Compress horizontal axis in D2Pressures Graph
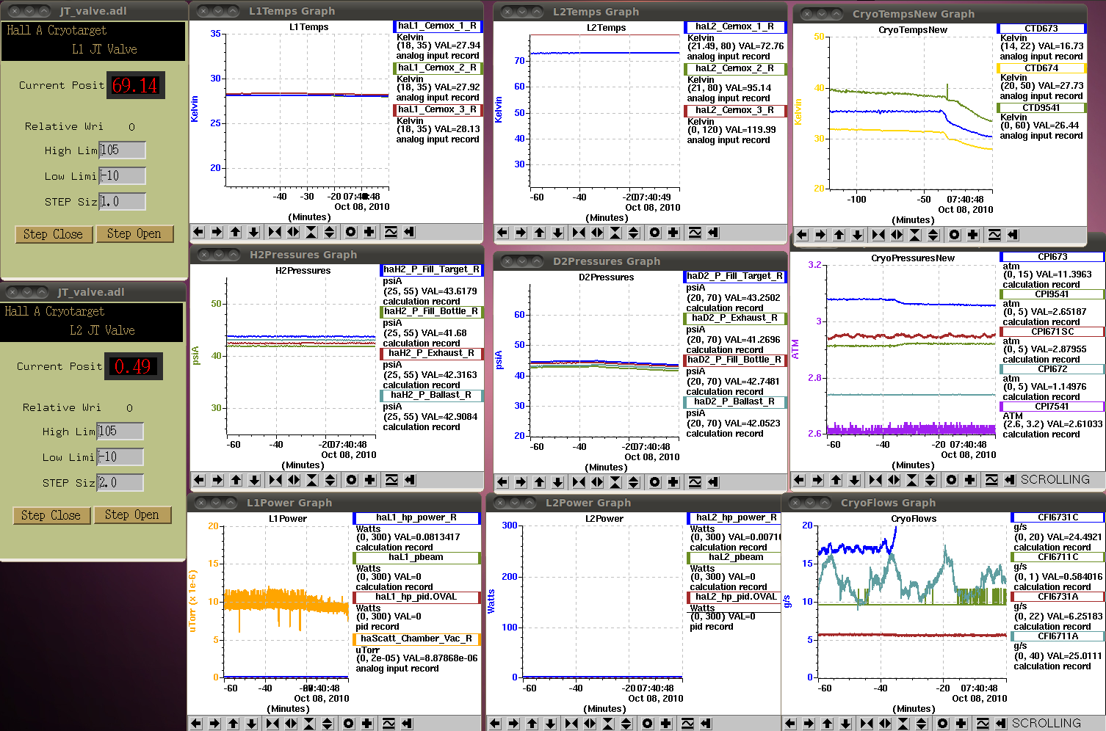The height and width of the screenshot is (731, 1106). pyautogui.click(x=579, y=482)
